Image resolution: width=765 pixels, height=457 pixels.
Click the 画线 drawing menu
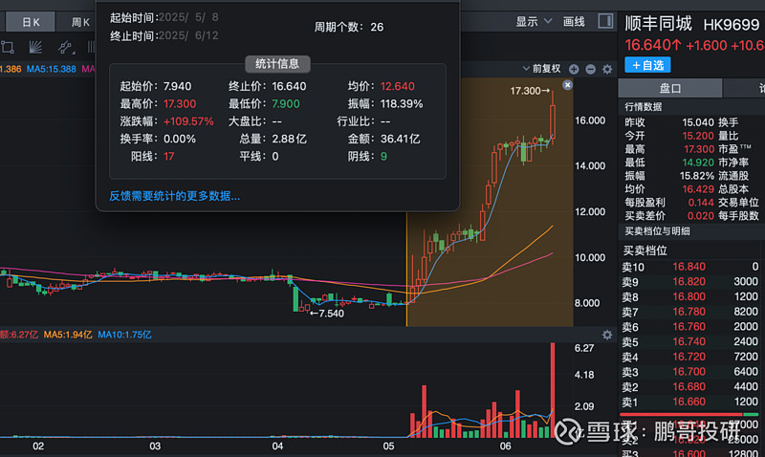pyautogui.click(x=574, y=21)
